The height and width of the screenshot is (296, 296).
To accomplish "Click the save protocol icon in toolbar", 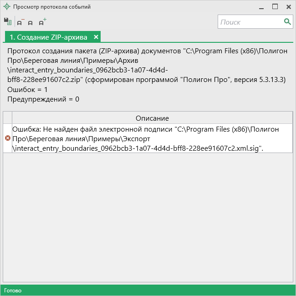I will pos(7,21).
